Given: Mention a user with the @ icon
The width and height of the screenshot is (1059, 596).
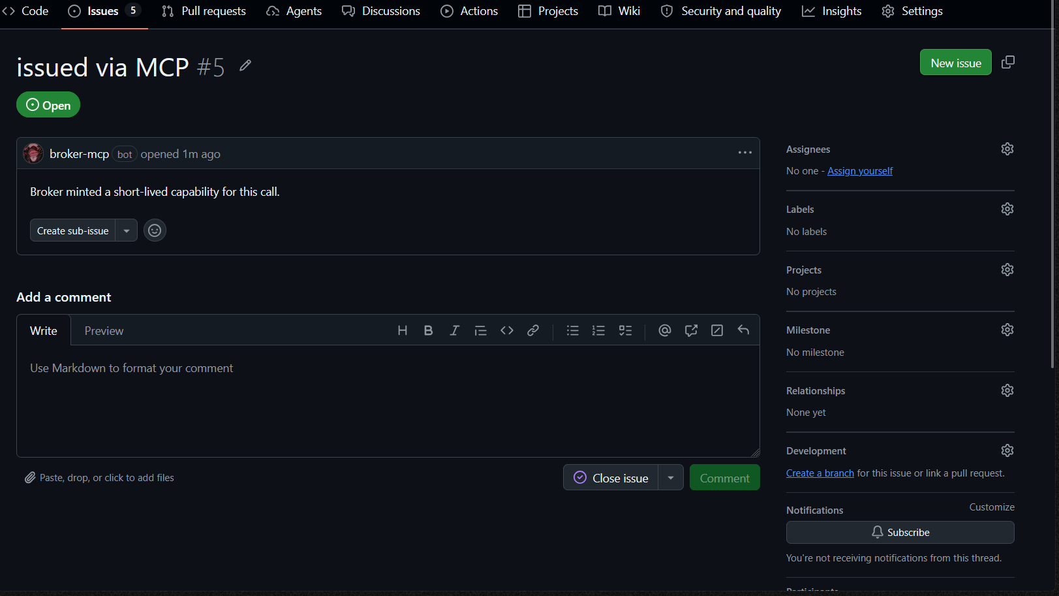Looking at the screenshot, I should tap(664, 330).
